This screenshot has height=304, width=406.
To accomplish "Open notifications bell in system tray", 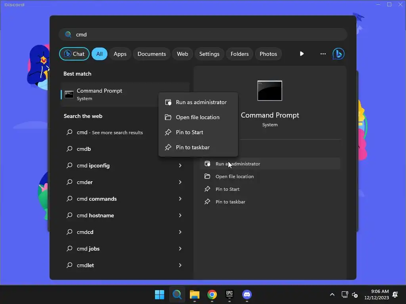I will point(395,294).
